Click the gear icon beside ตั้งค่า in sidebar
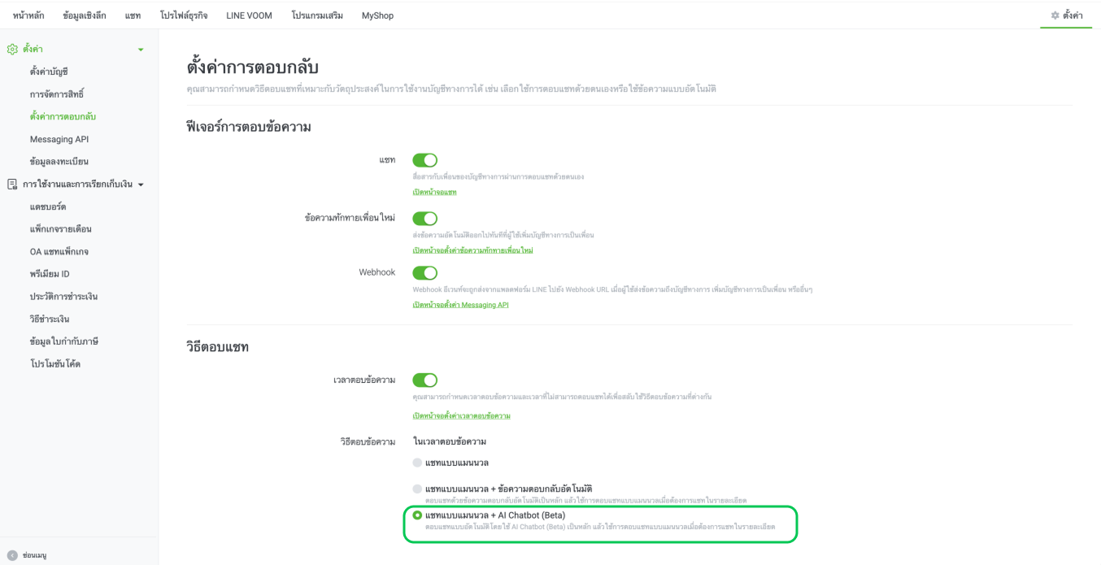 pyautogui.click(x=12, y=50)
